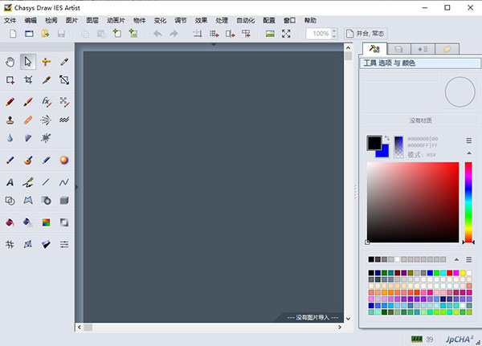
Task: Select the arrow pointer tool
Action: pyautogui.click(x=28, y=61)
